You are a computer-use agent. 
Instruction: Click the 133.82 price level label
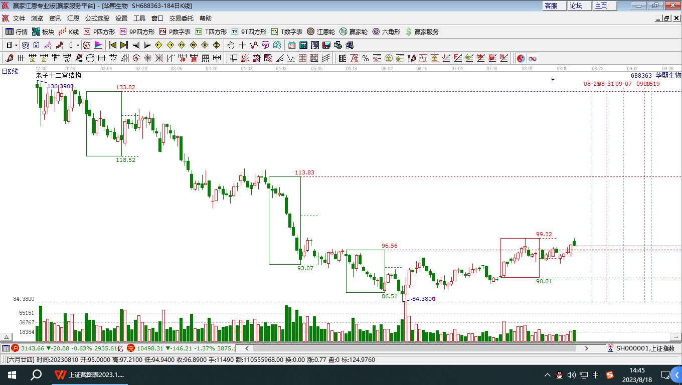point(126,87)
